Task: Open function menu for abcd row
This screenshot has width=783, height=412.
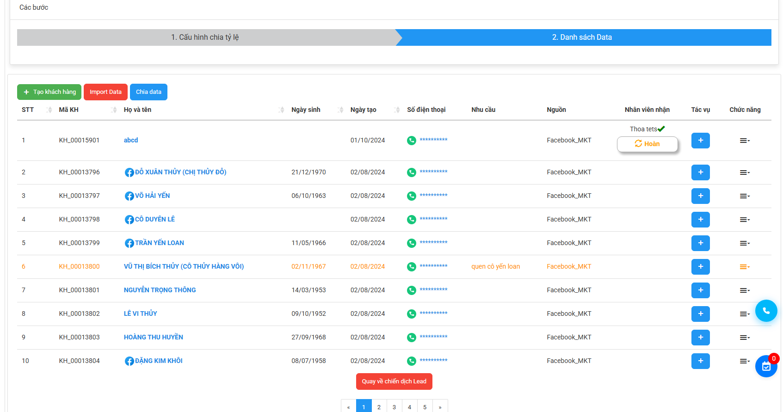Action: pyautogui.click(x=745, y=141)
